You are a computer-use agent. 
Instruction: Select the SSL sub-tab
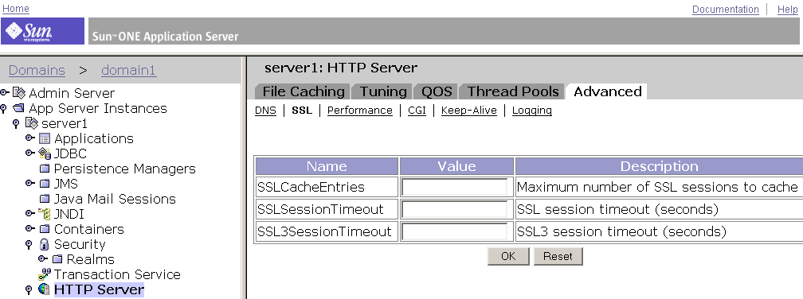coord(302,111)
